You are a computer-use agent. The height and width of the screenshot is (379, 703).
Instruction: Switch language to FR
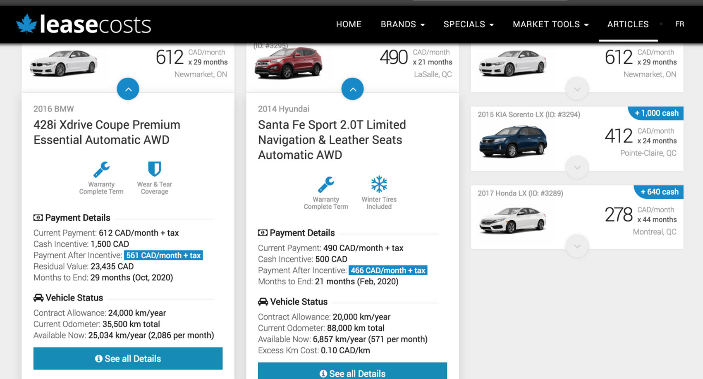pos(679,24)
